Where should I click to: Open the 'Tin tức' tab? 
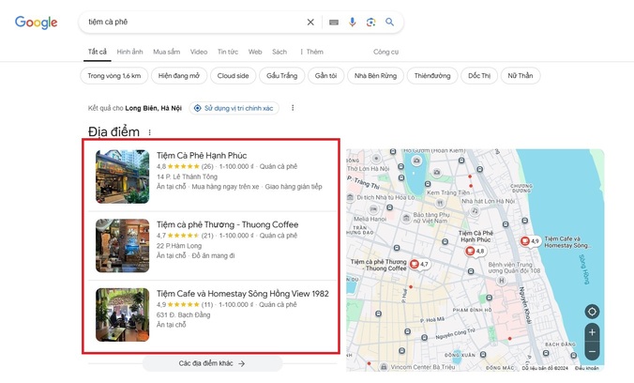coord(228,52)
